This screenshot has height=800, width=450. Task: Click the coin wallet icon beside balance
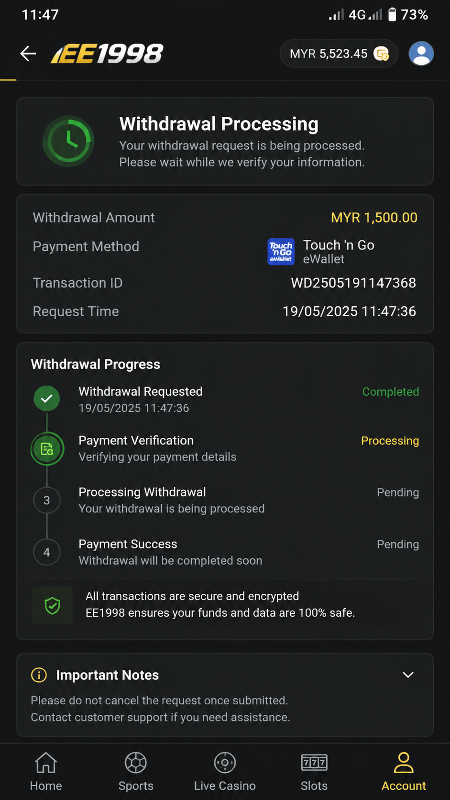(381, 54)
